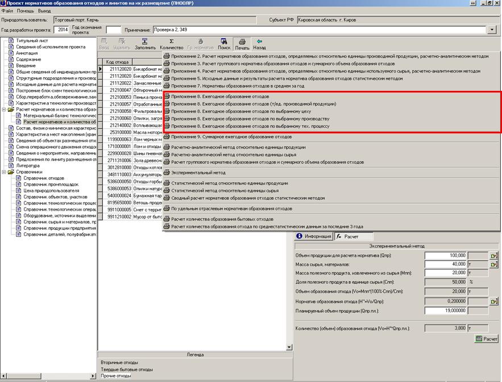Open the Примечание dropdown arrow

(x=492, y=30)
